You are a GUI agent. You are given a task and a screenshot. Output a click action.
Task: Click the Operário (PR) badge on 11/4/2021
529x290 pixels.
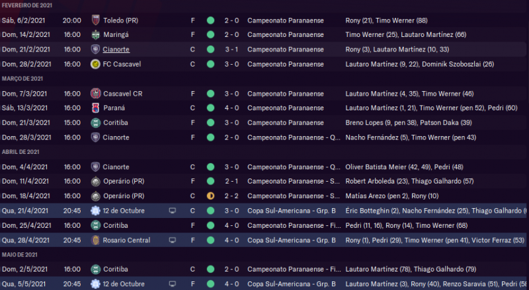(x=95, y=182)
